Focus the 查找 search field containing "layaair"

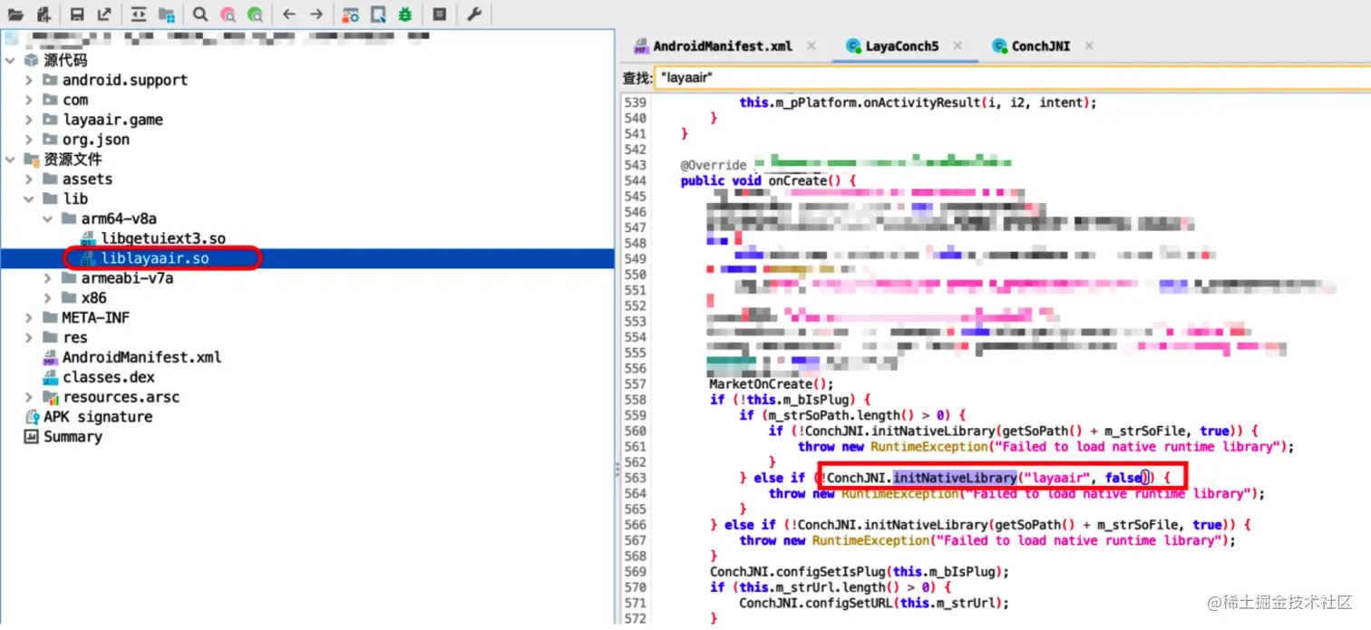pyautogui.click(x=1012, y=78)
